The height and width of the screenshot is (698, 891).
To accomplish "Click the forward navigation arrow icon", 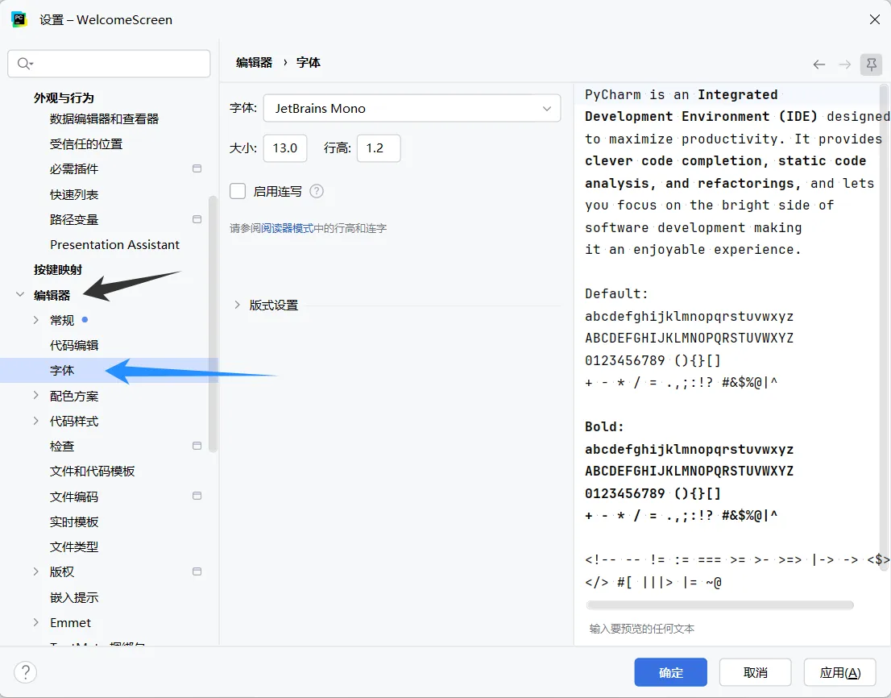I will tap(845, 64).
